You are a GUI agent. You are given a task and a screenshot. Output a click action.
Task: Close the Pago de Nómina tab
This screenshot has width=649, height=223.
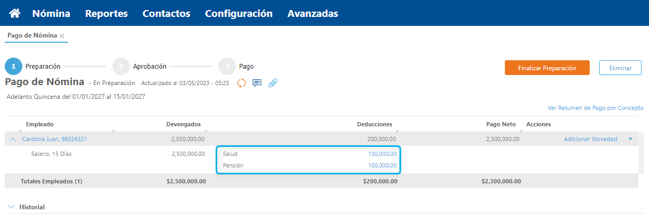(62, 36)
